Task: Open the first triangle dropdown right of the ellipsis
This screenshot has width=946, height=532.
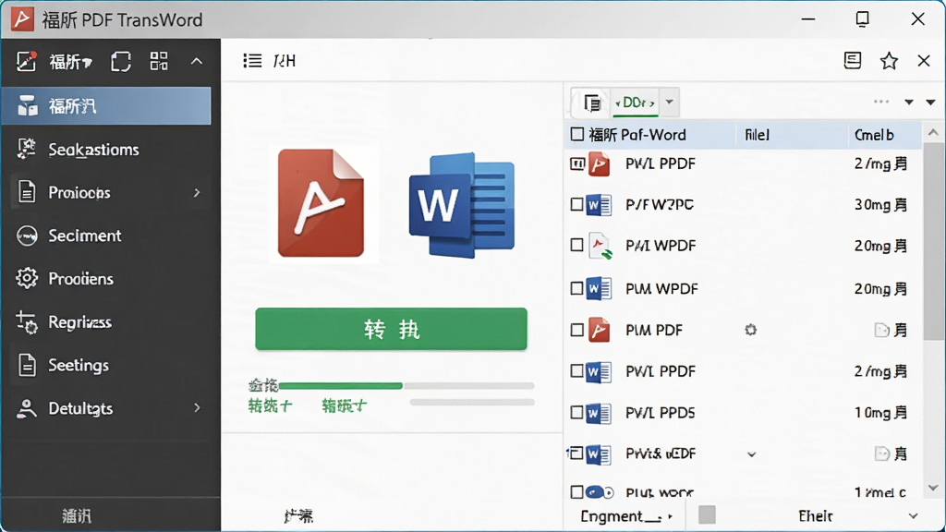Action: [x=909, y=102]
